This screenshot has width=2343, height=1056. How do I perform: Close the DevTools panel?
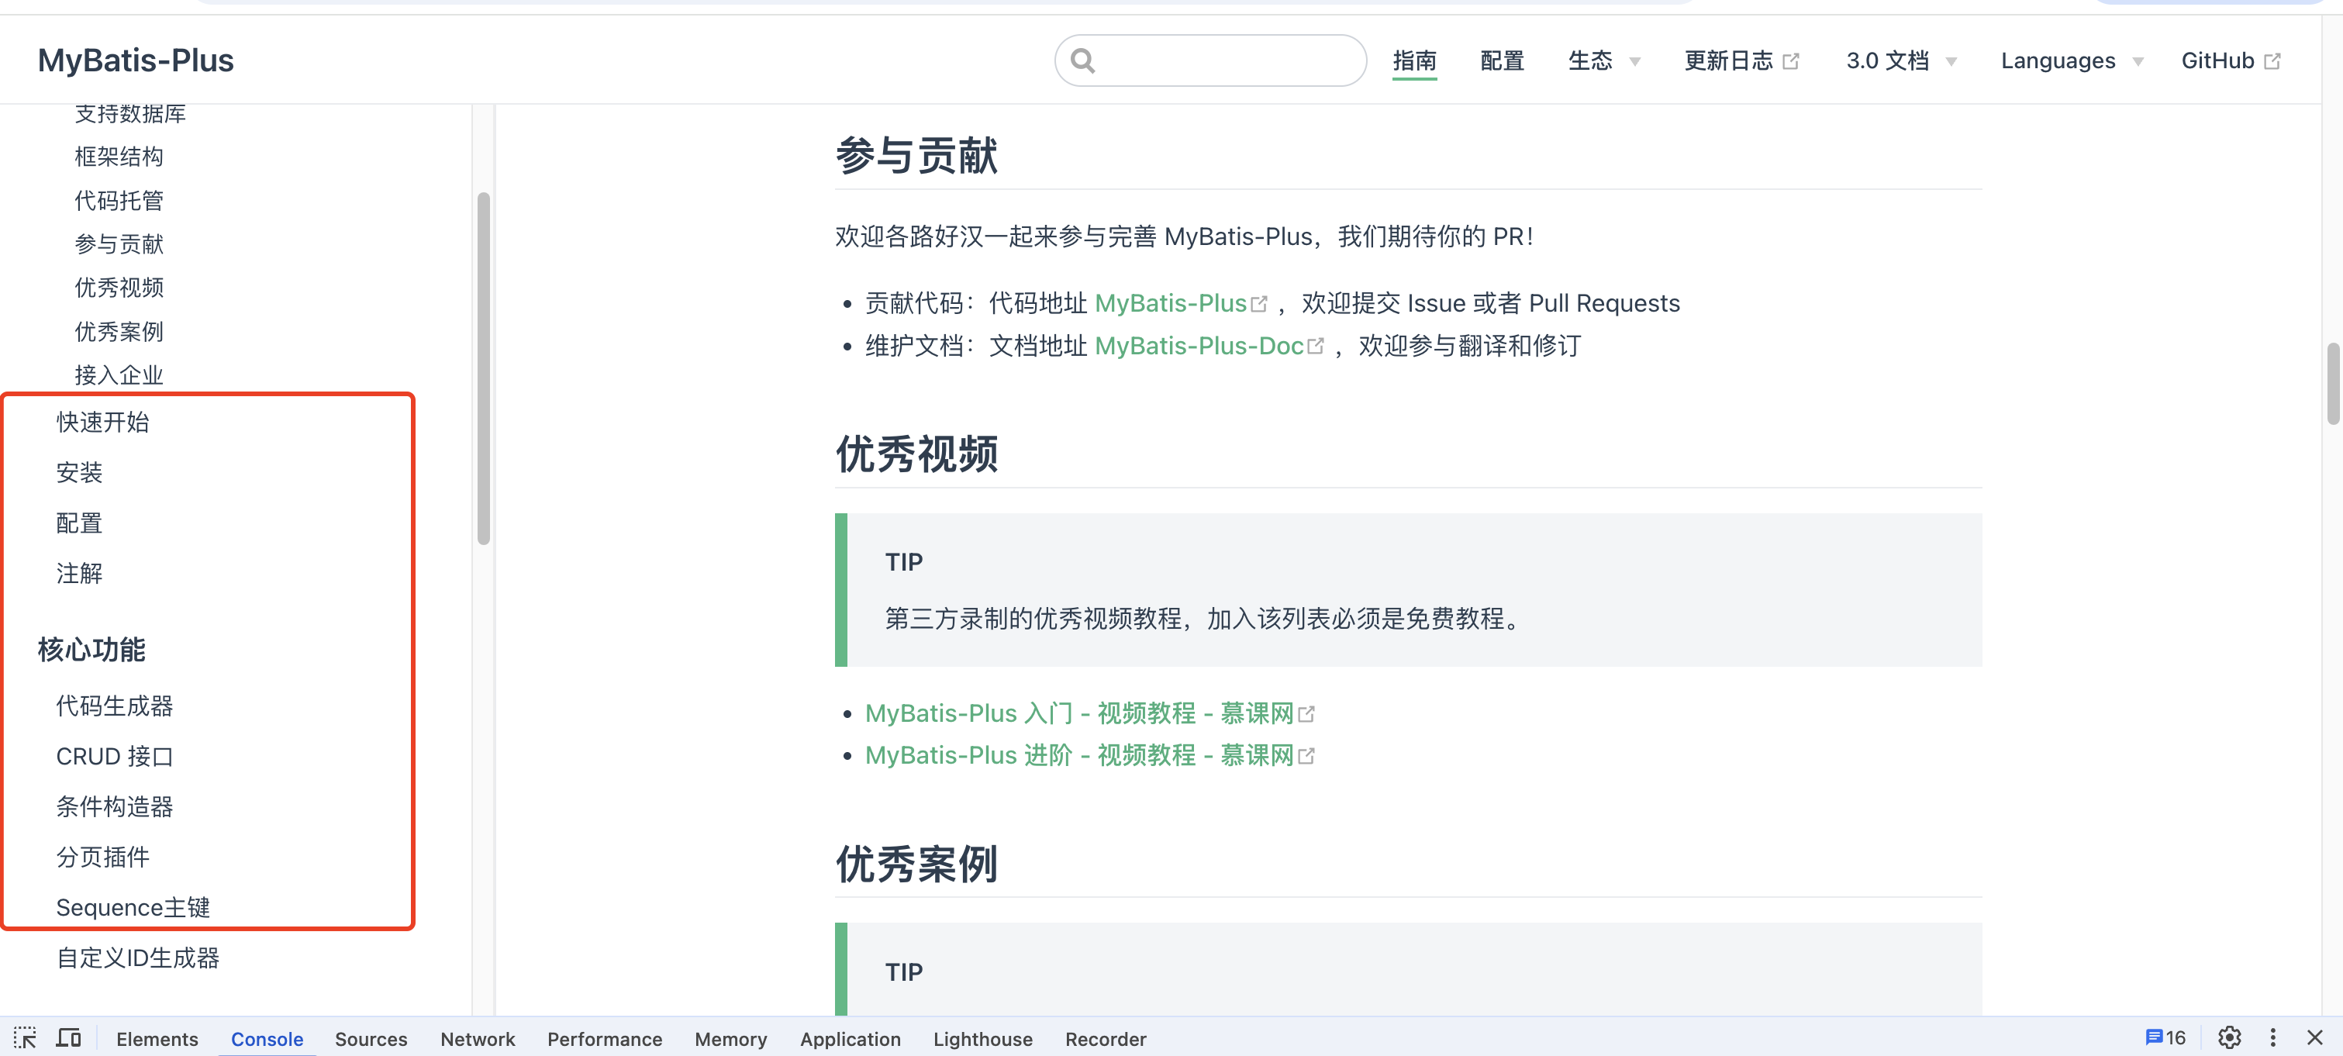2315,1038
